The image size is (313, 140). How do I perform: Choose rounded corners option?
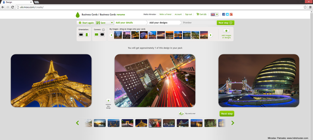point(102,35)
